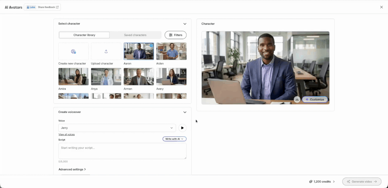
Task: Select the Character library tab
Action: (x=84, y=35)
